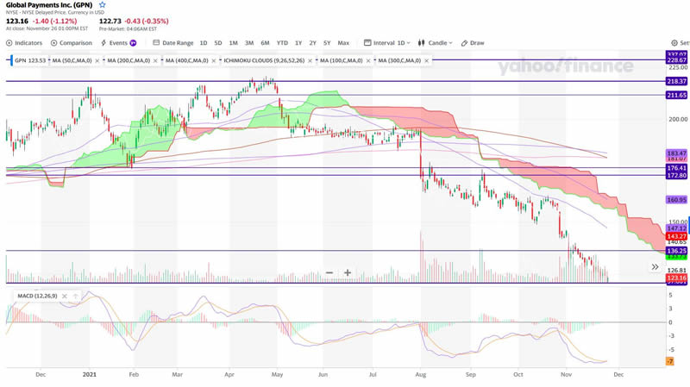Select the Max range
Screen dimensions: 690x387
tap(343, 42)
